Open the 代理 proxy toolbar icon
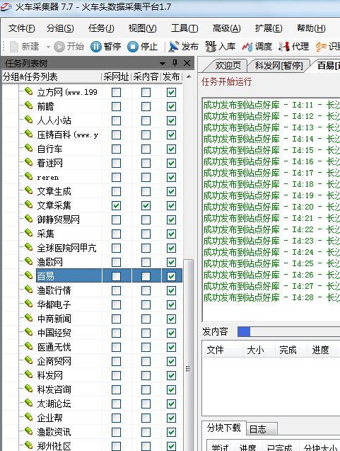The height and width of the screenshot is (451, 340). point(284,47)
